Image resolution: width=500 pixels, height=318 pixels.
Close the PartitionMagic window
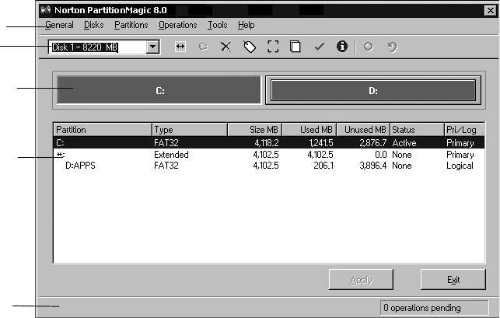[491, 10]
